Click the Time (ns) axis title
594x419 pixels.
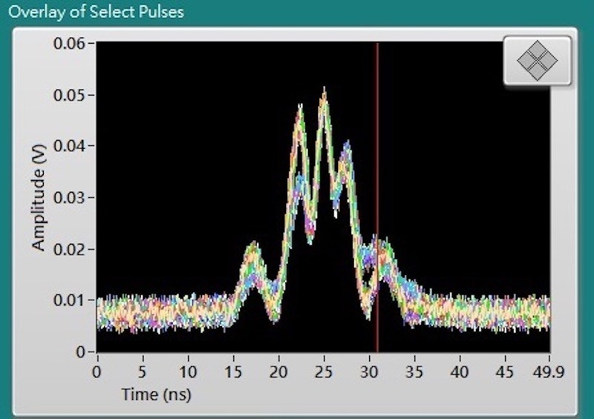[156, 395]
